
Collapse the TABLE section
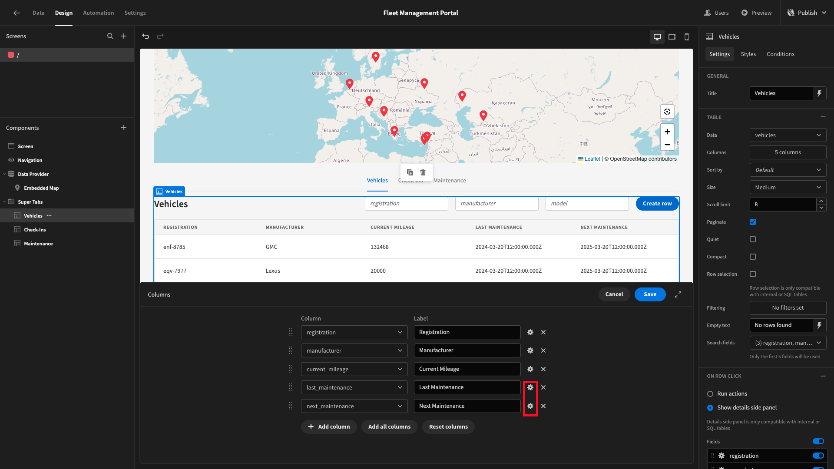(x=823, y=117)
